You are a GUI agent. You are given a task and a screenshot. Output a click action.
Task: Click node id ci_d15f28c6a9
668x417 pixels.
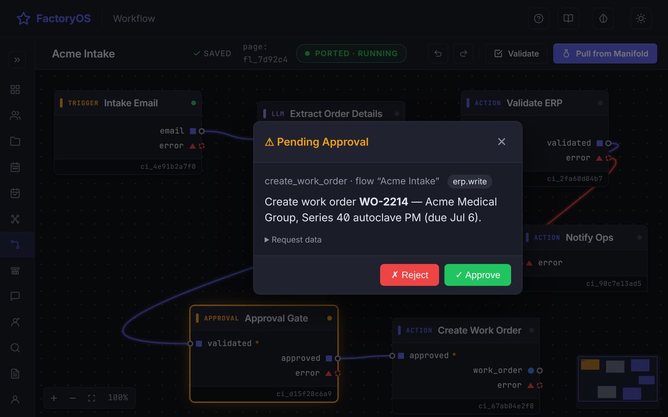pos(304,394)
